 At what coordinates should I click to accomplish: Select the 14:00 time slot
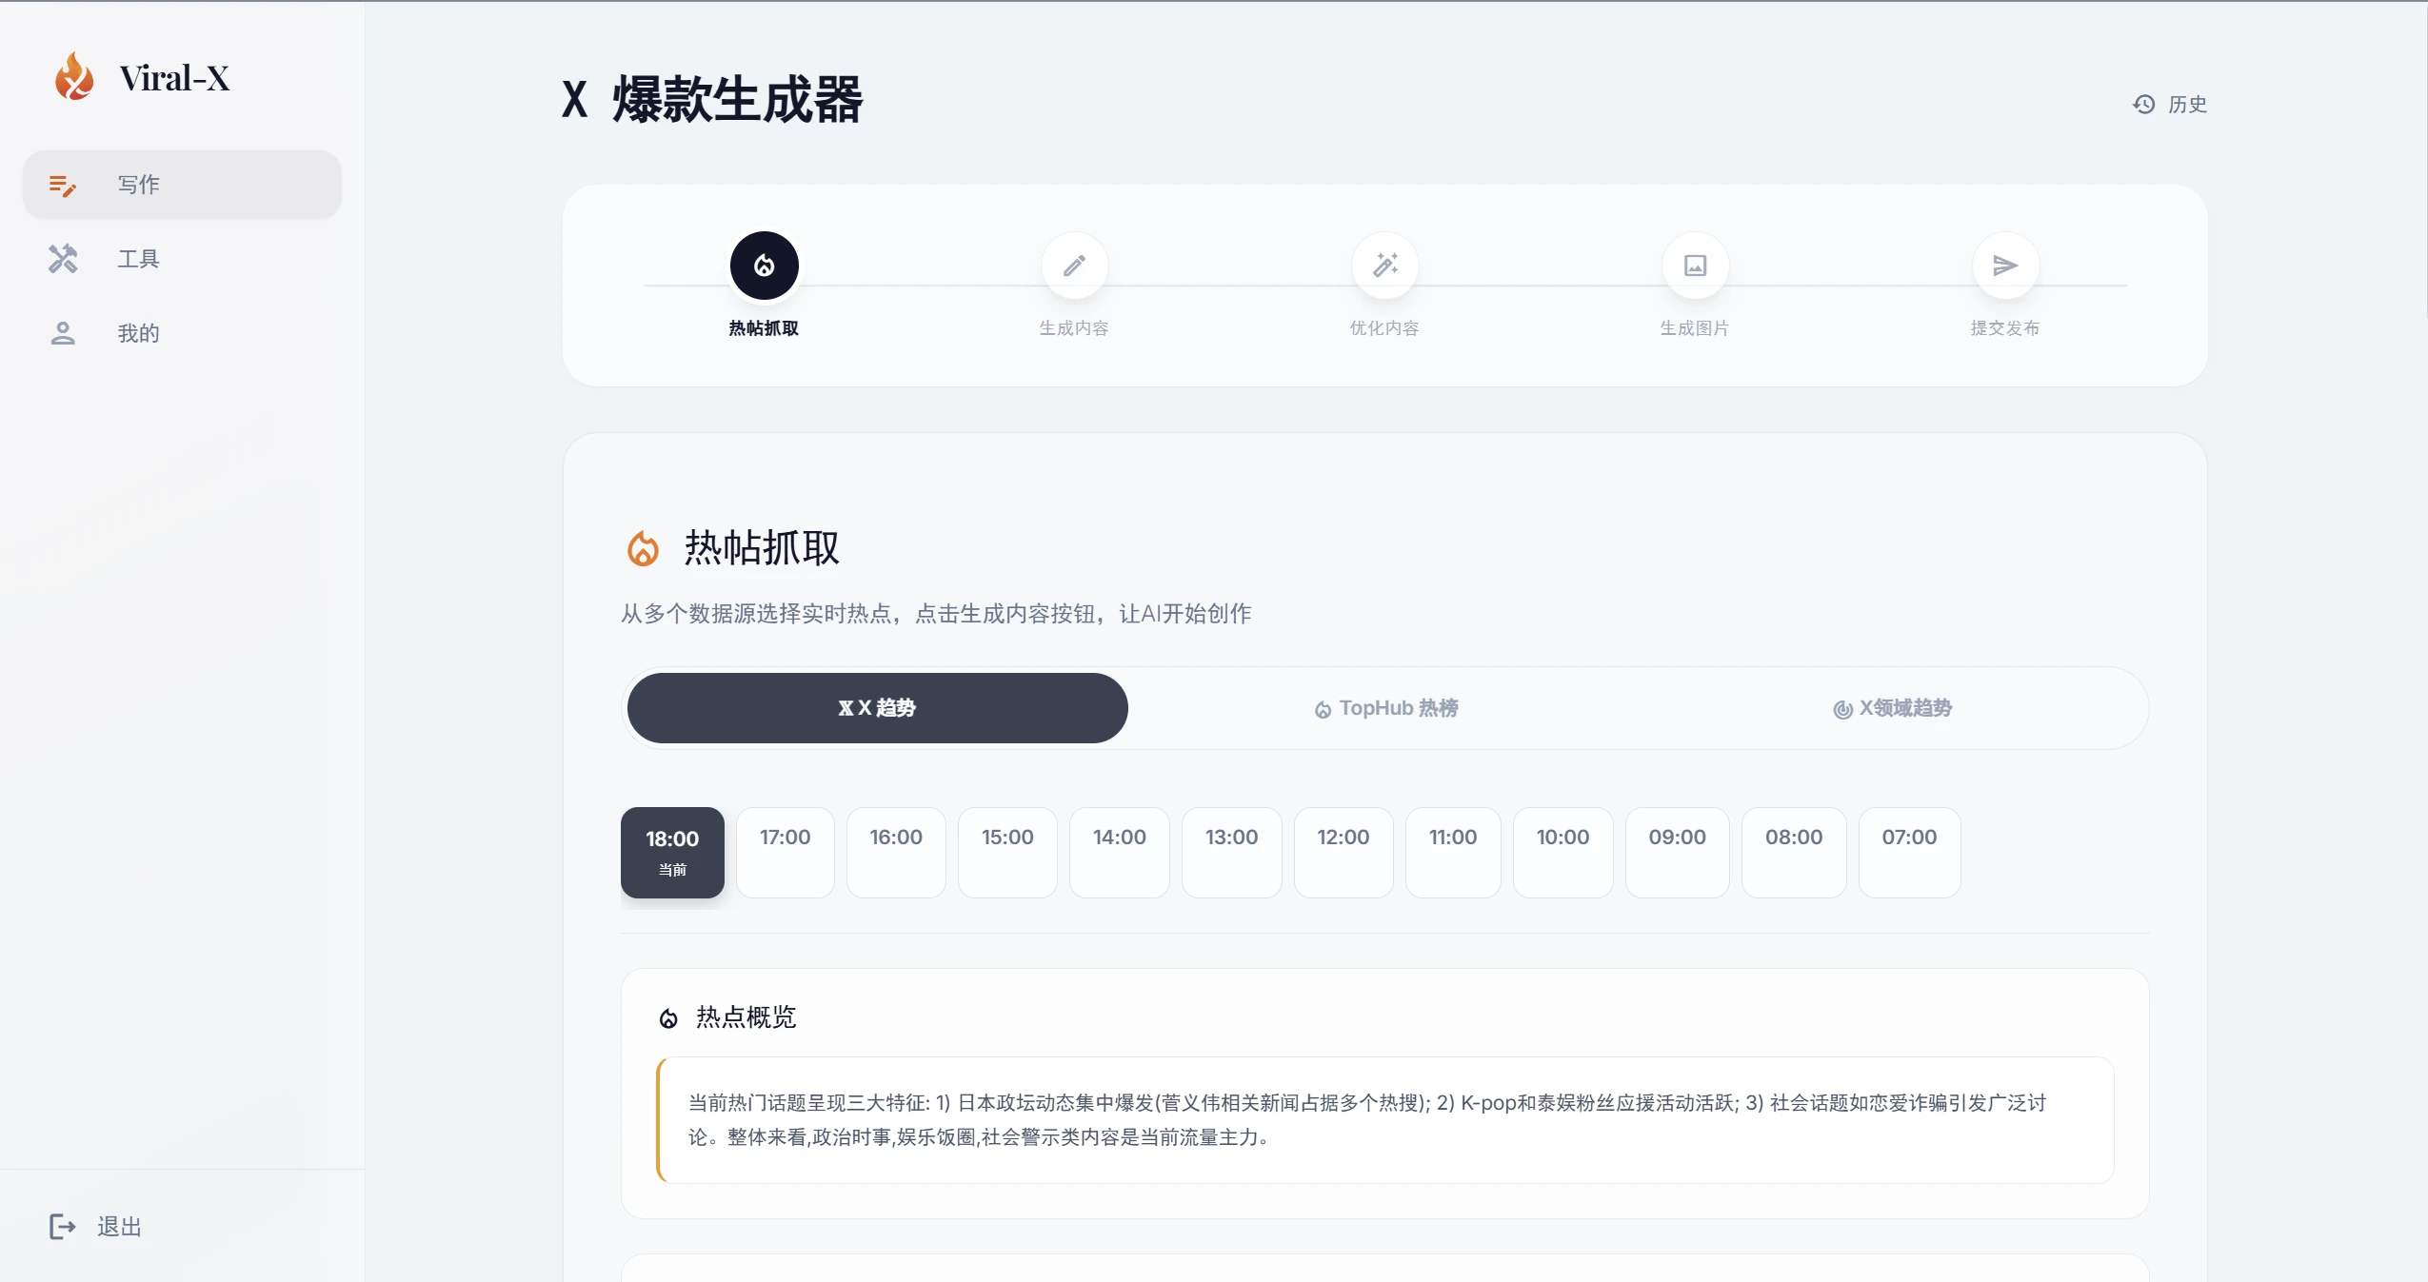(1120, 853)
